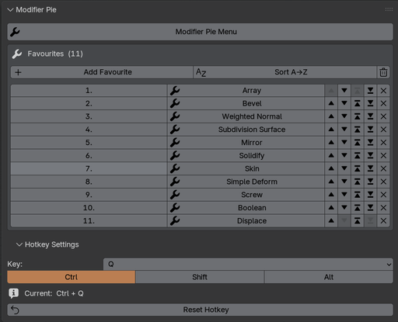Move Bevel down one position

[344, 103]
